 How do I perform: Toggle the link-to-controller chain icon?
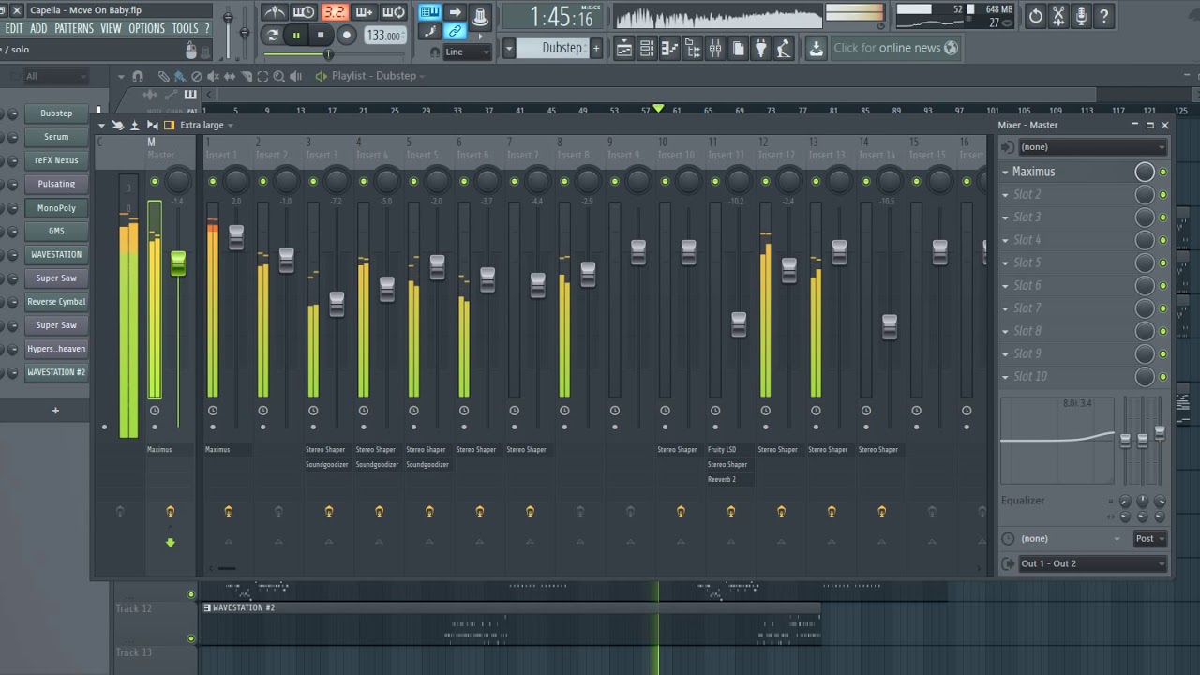(455, 31)
